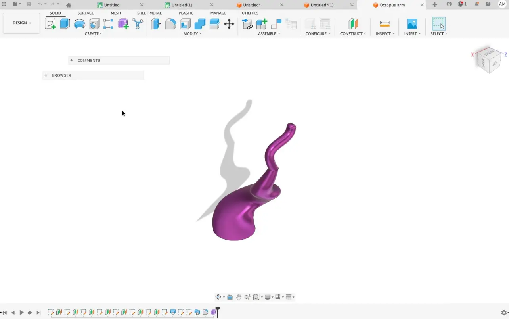This screenshot has height=319, width=509.
Task: Select the Revolve tool
Action: [x=80, y=24]
